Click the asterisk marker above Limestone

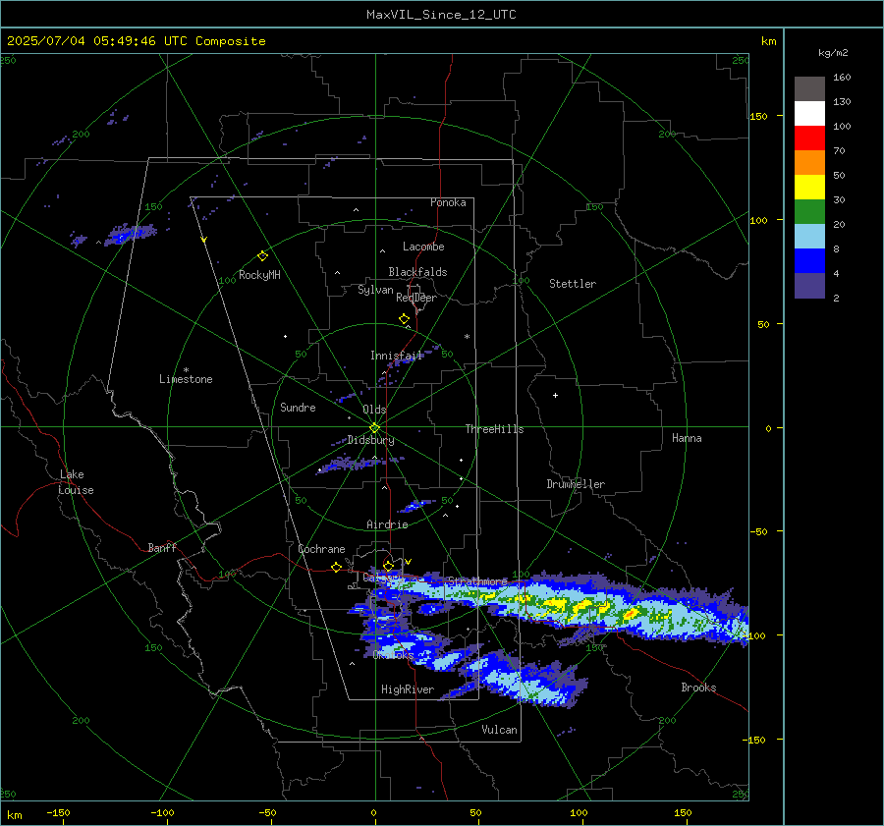186,370
